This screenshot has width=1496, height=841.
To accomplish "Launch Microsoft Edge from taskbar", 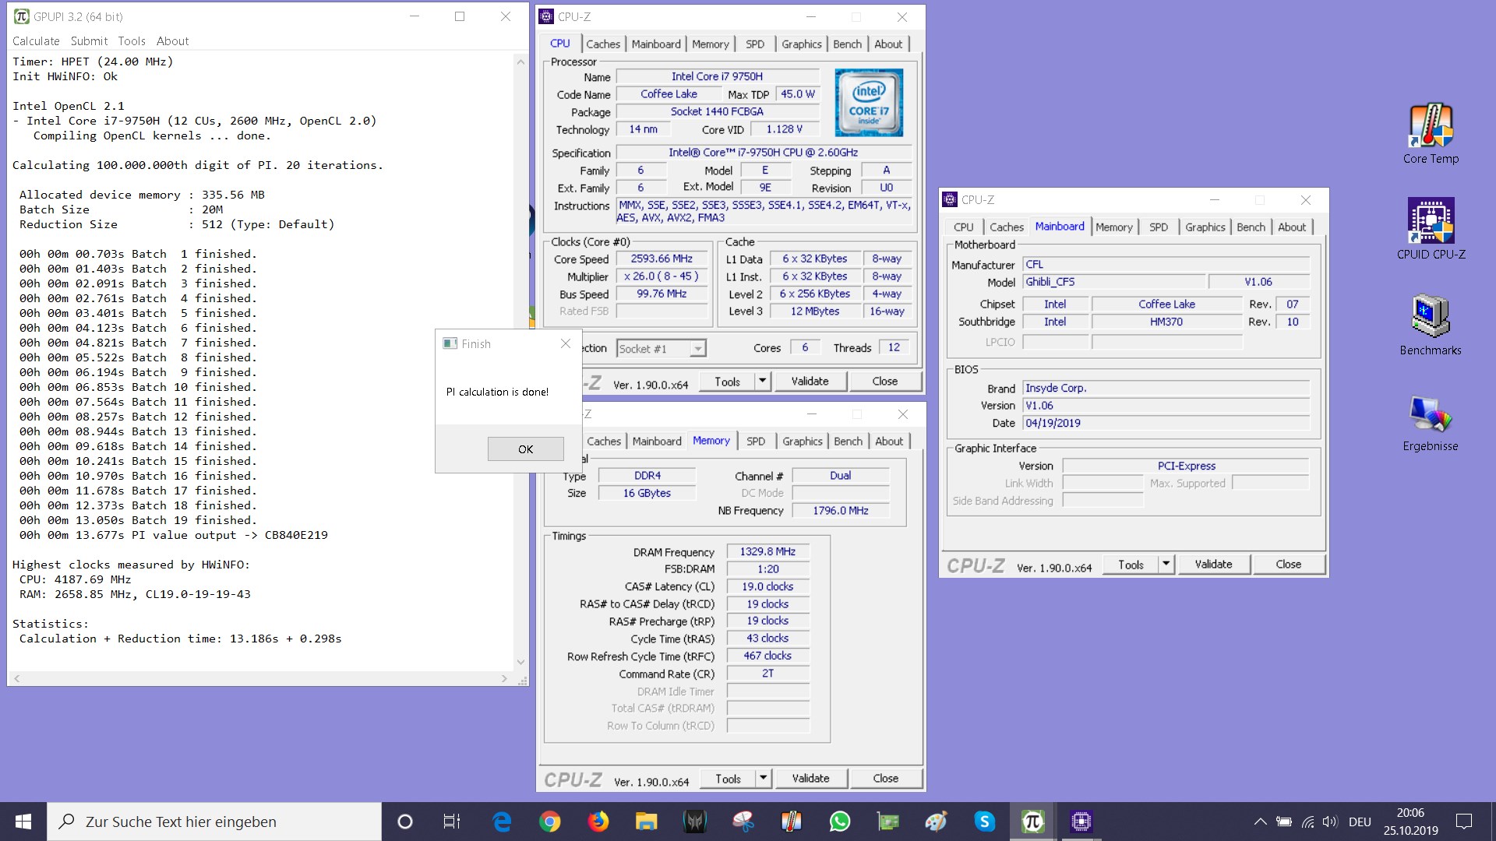I will 501,822.
